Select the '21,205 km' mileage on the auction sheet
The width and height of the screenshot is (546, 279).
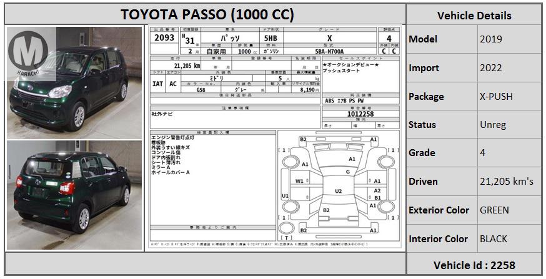pos(187,66)
